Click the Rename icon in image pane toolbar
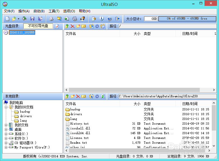This screenshot has height=161, width=219. [x=83, y=26]
